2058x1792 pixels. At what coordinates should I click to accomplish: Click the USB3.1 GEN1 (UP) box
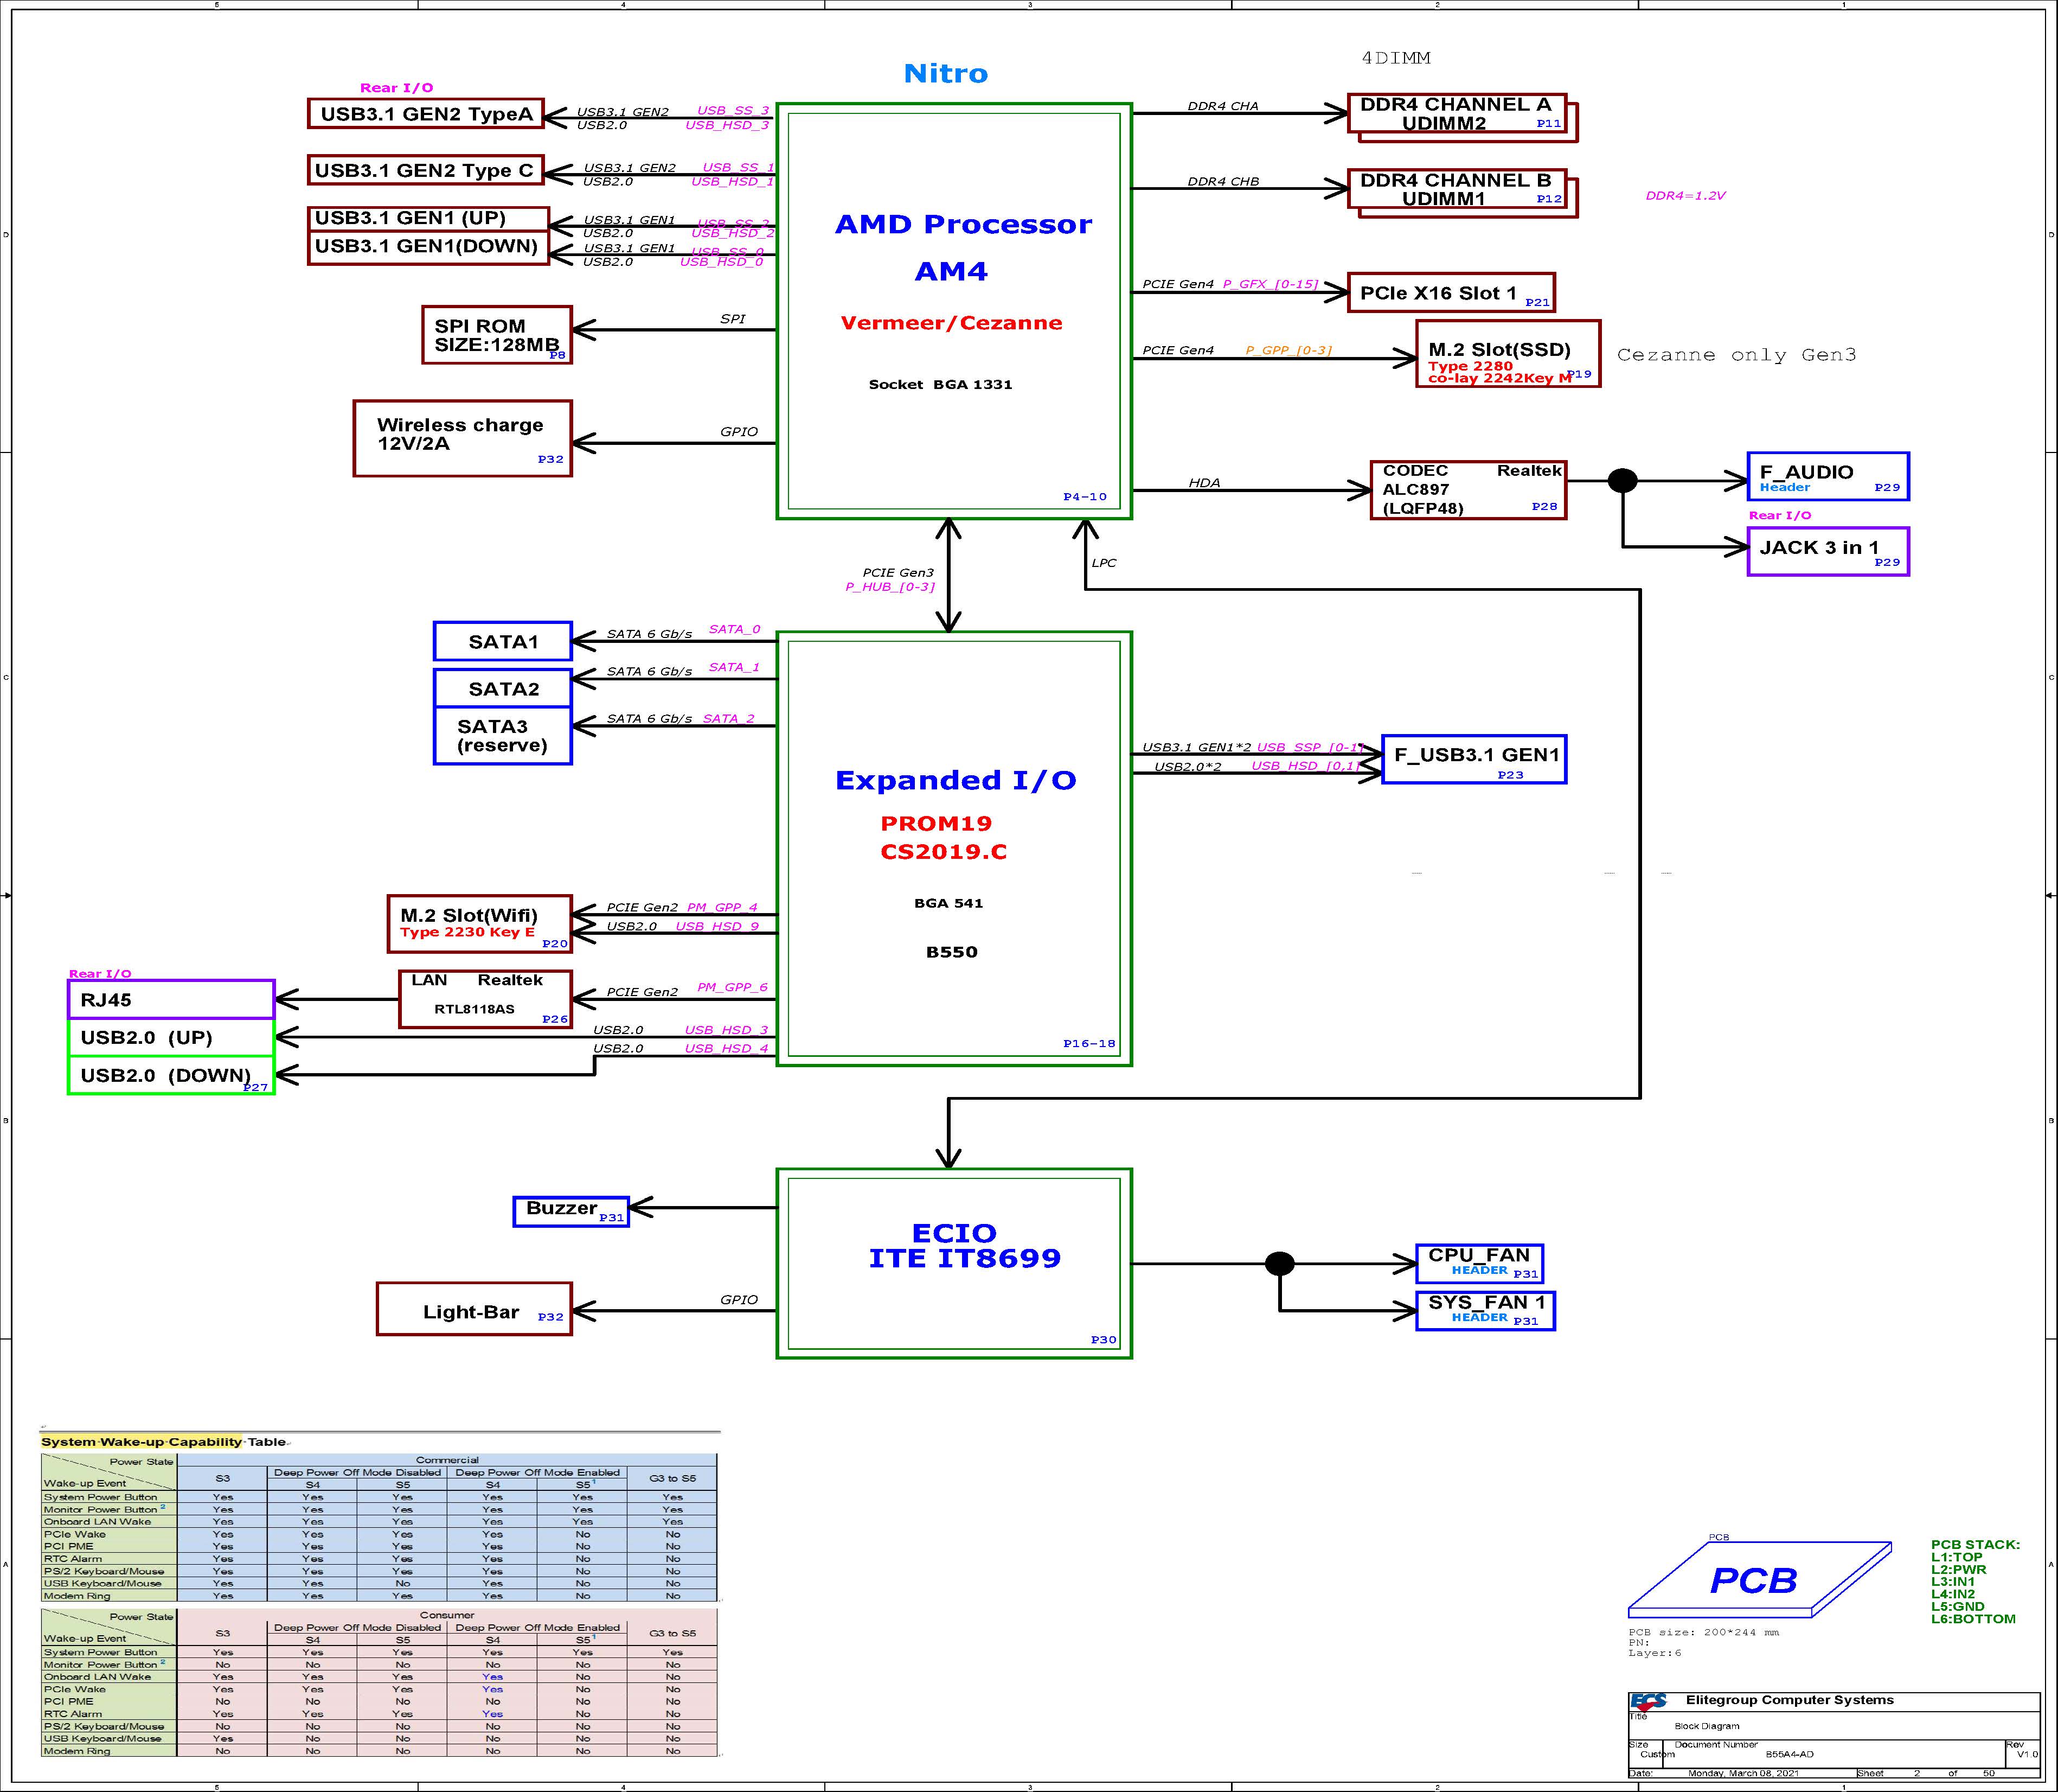(x=429, y=219)
